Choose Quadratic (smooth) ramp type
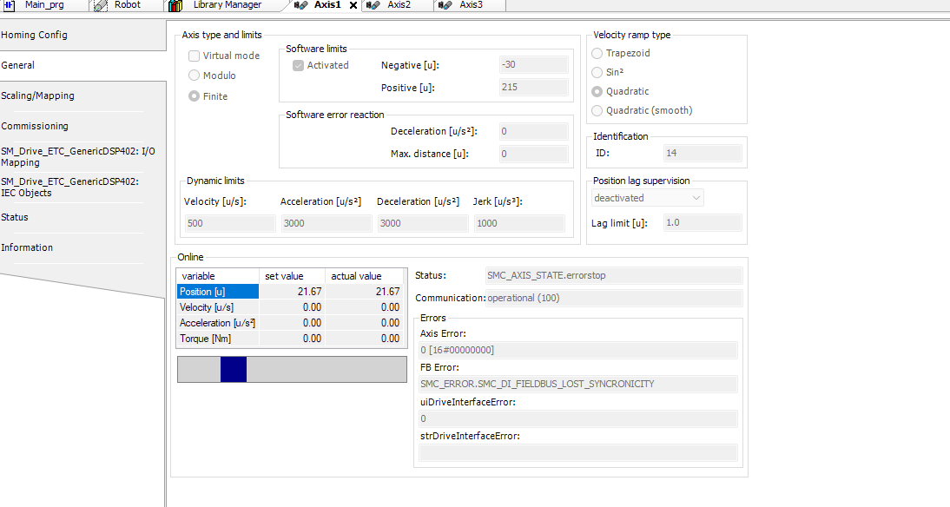 597,110
